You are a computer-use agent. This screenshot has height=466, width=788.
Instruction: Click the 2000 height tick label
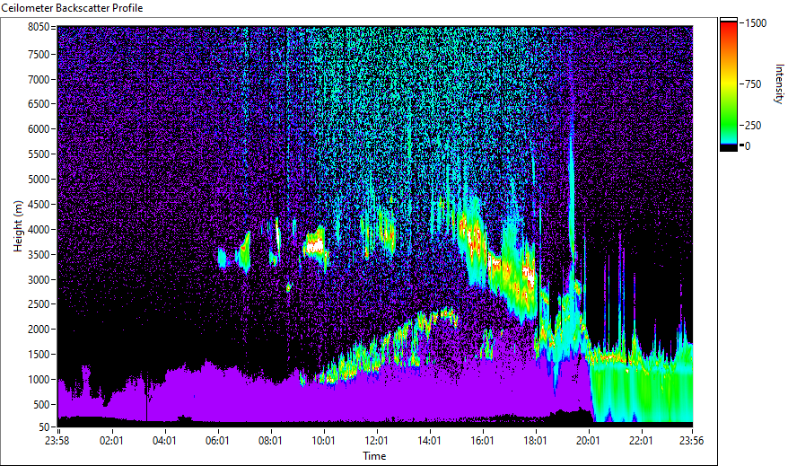click(39, 330)
